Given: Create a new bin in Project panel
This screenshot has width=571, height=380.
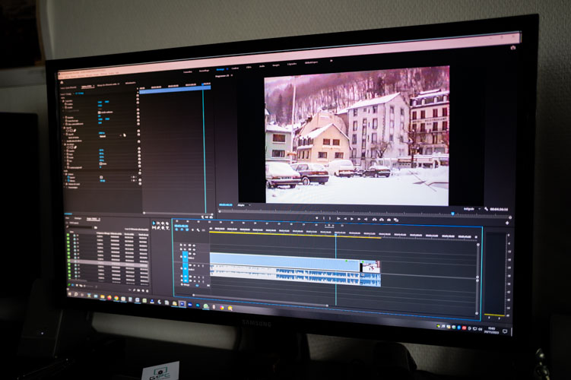Looking at the screenshot, I should click(x=138, y=290).
